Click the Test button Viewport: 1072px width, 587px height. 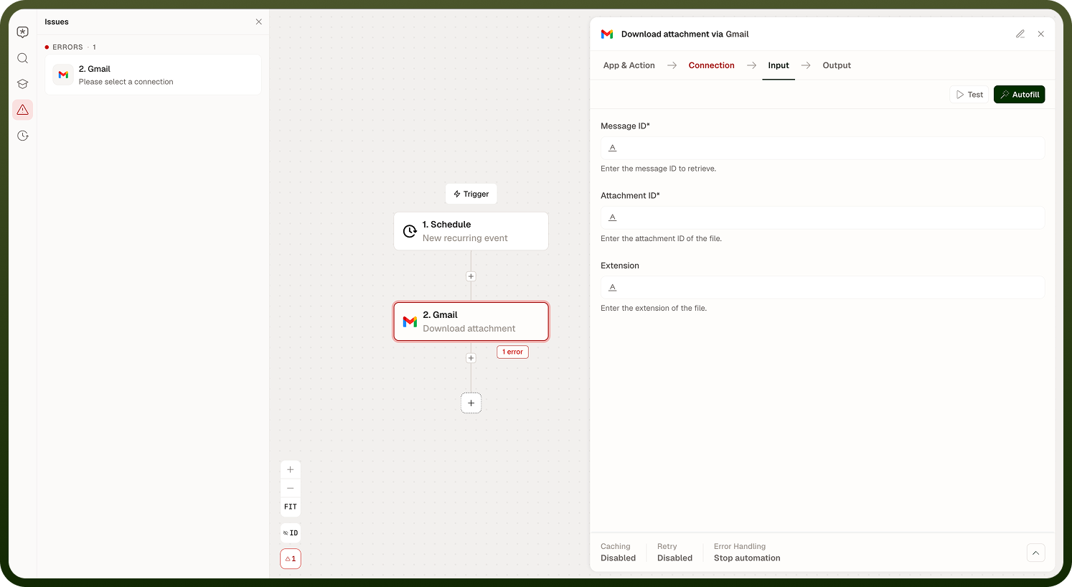pyautogui.click(x=969, y=95)
